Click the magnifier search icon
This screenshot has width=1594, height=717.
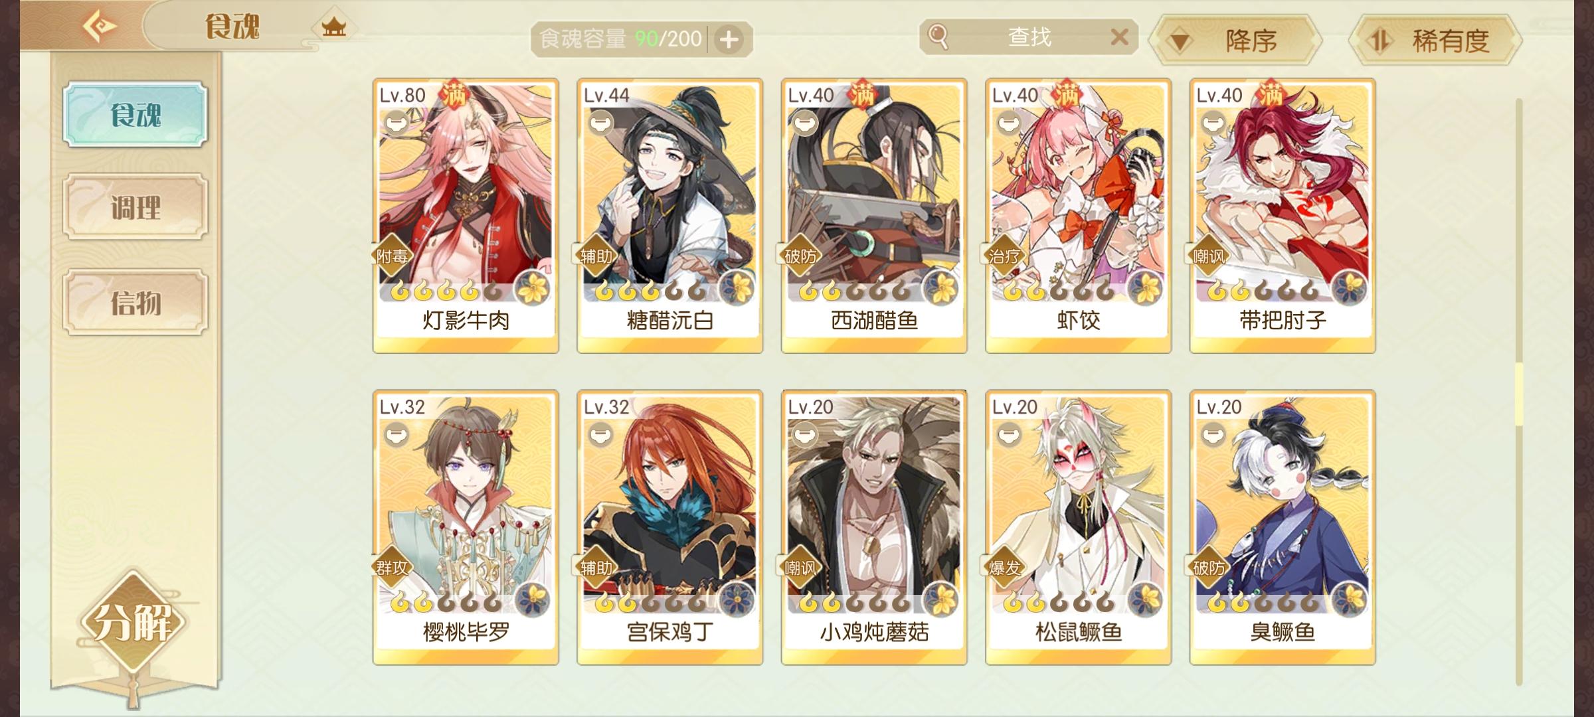tap(938, 37)
